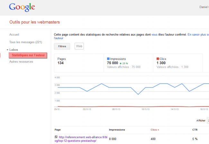
Task: Click the Outils pour les webmasters title
Action: (34, 22)
